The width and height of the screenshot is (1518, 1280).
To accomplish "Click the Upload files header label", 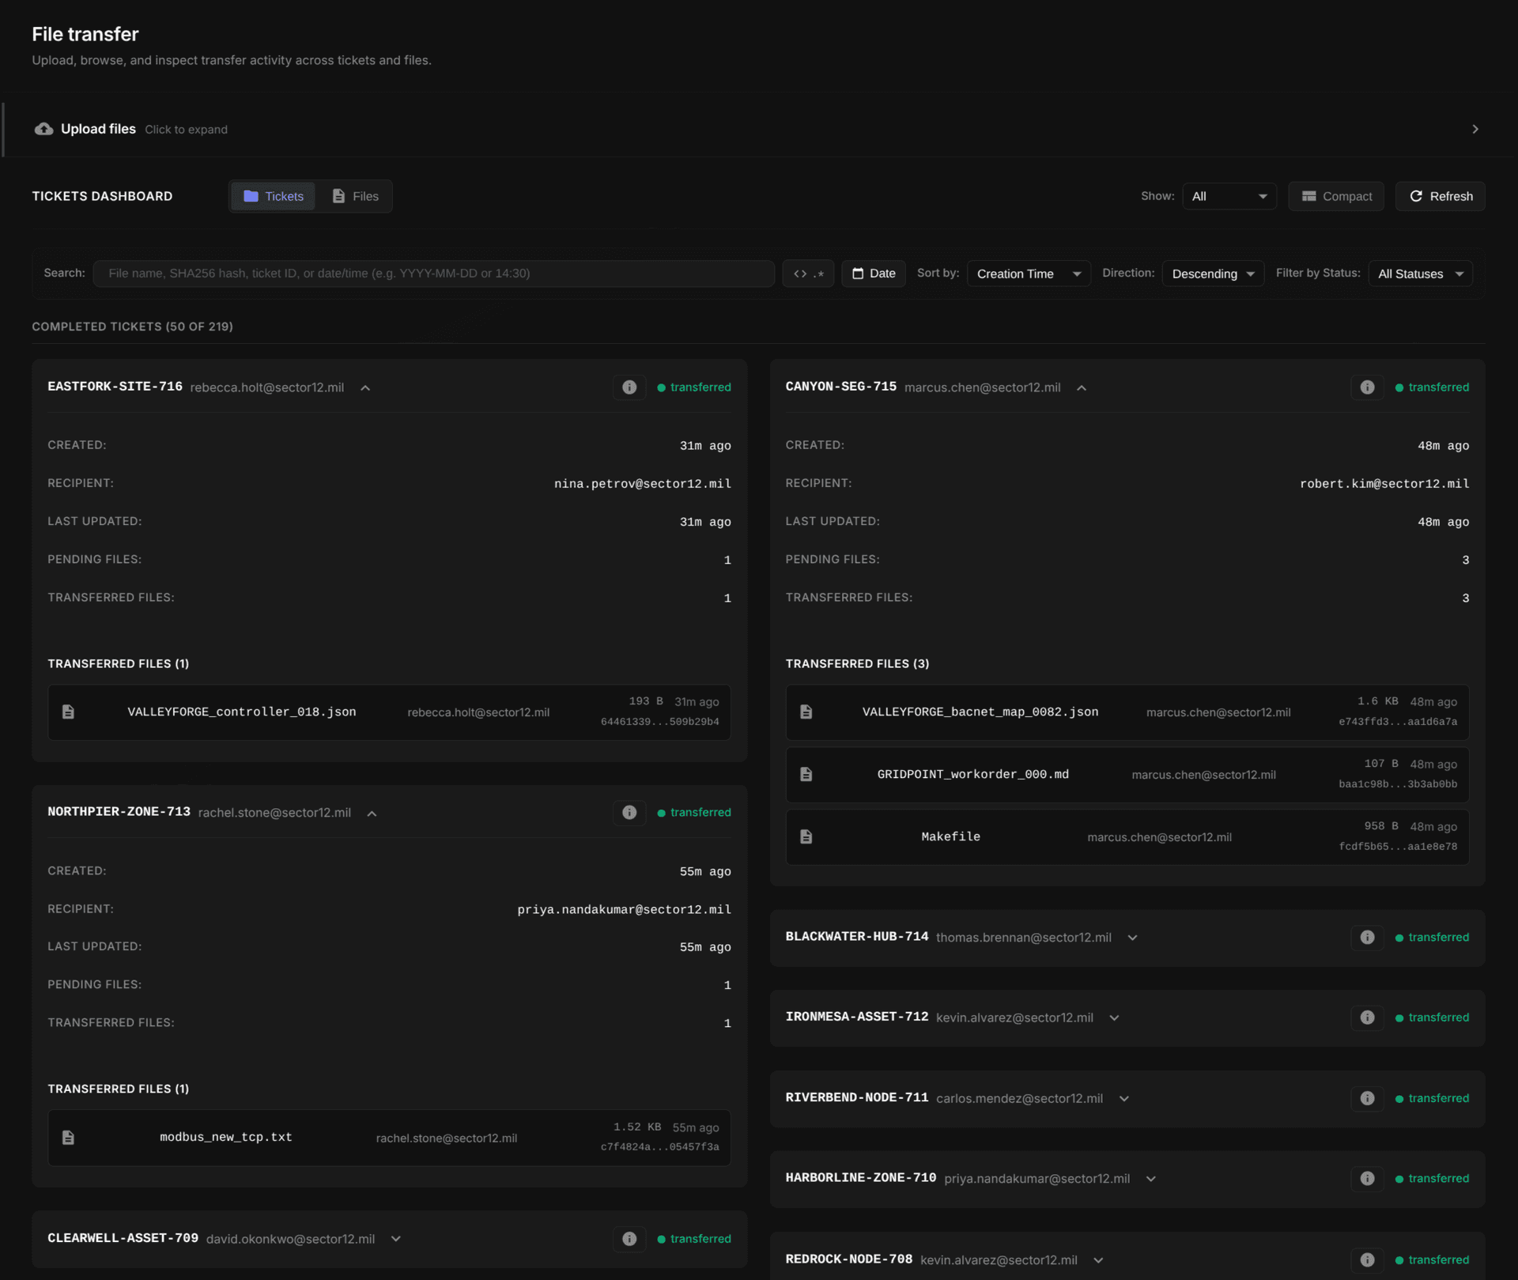I will click(98, 129).
